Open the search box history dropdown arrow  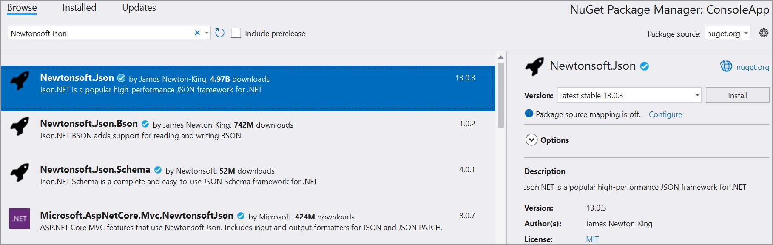(207, 33)
